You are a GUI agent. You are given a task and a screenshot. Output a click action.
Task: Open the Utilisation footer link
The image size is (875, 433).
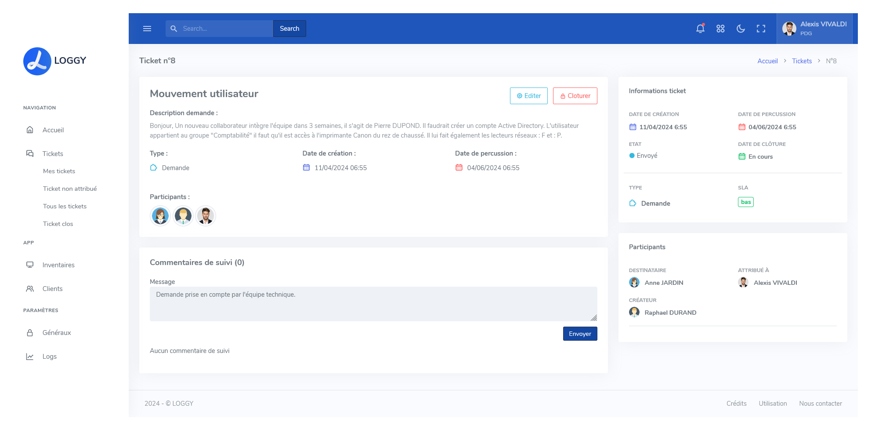(773, 404)
